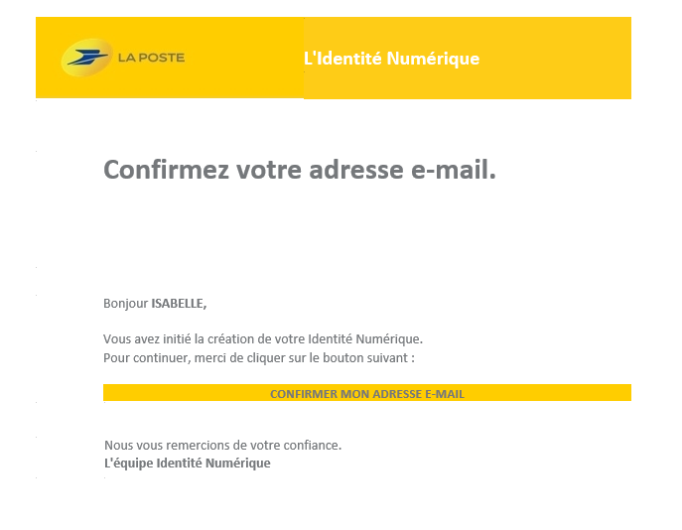Click the word "E-MAIL" on the yellow button
This screenshot has height=530, width=682.
point(444,394)
